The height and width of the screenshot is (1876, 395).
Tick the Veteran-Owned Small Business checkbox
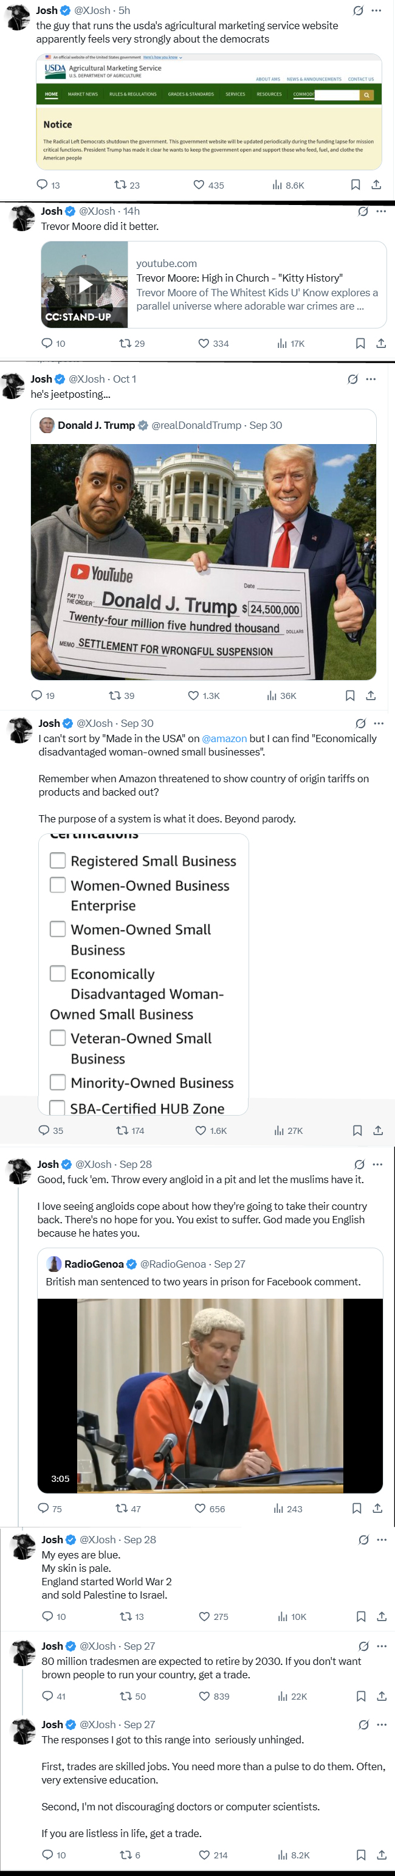click(58, 1038)
